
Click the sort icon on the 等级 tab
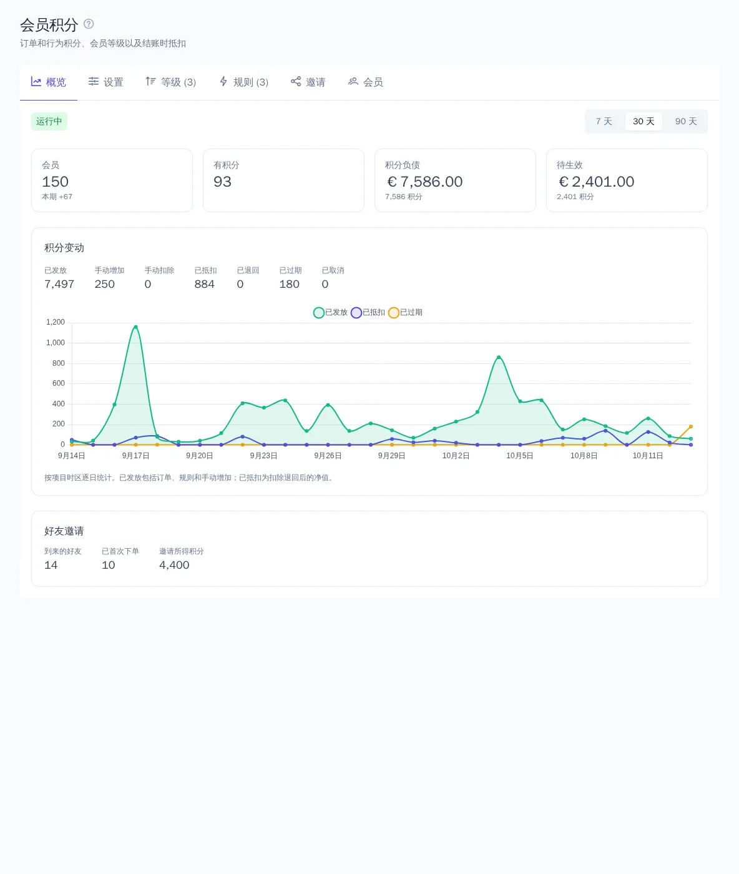(x=151, y=82)
